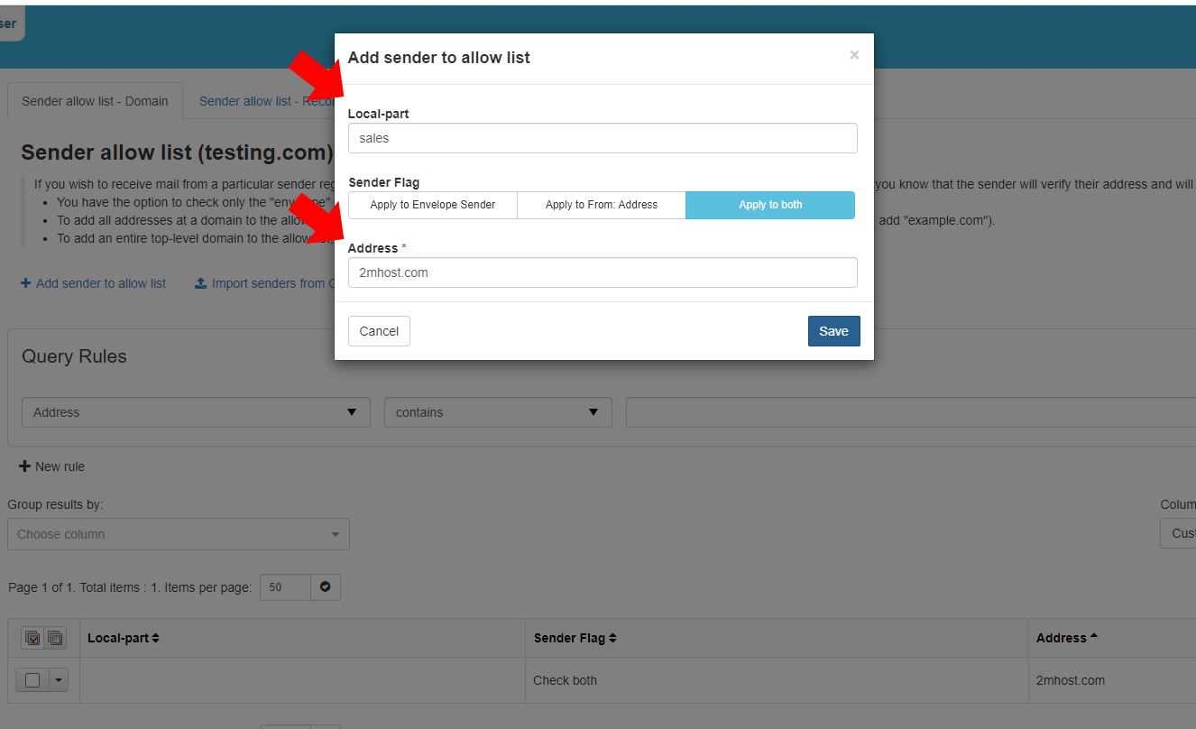Click the deselect all rows icon
This screenshot has width=1196, height=729.
pyautogui.click(x=55, y=638)
